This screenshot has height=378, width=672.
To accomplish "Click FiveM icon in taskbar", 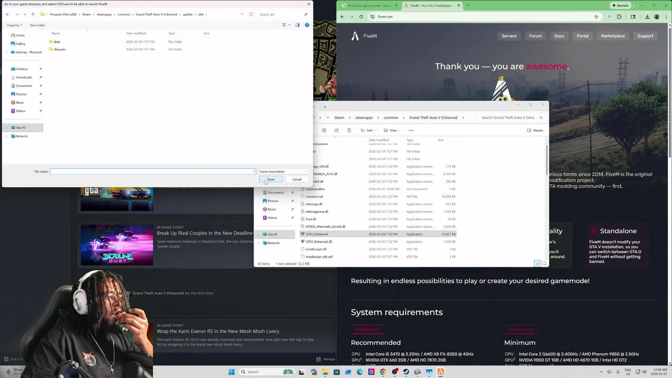I will pos(440,372).
